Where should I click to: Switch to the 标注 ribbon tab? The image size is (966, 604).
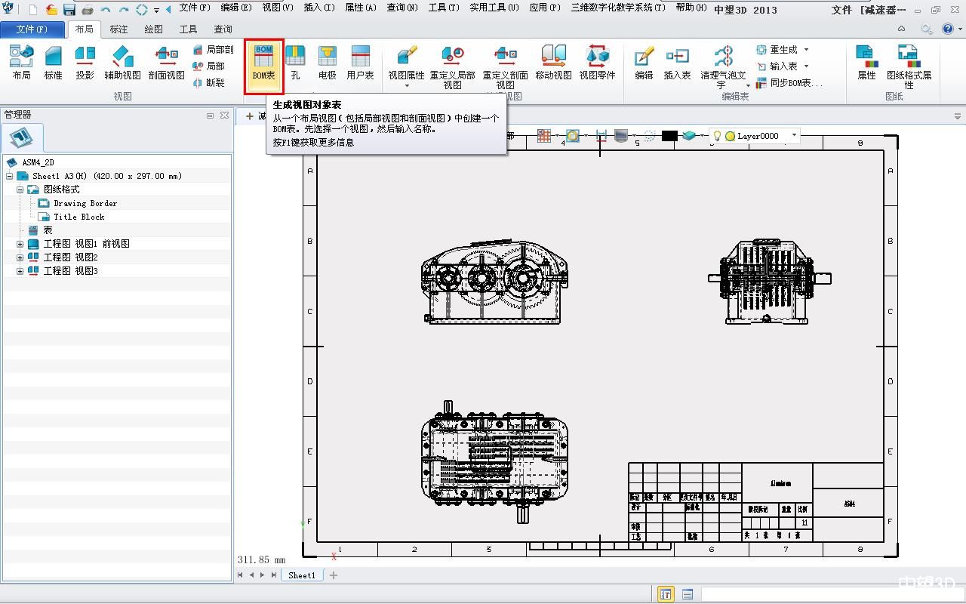point(118,29)
